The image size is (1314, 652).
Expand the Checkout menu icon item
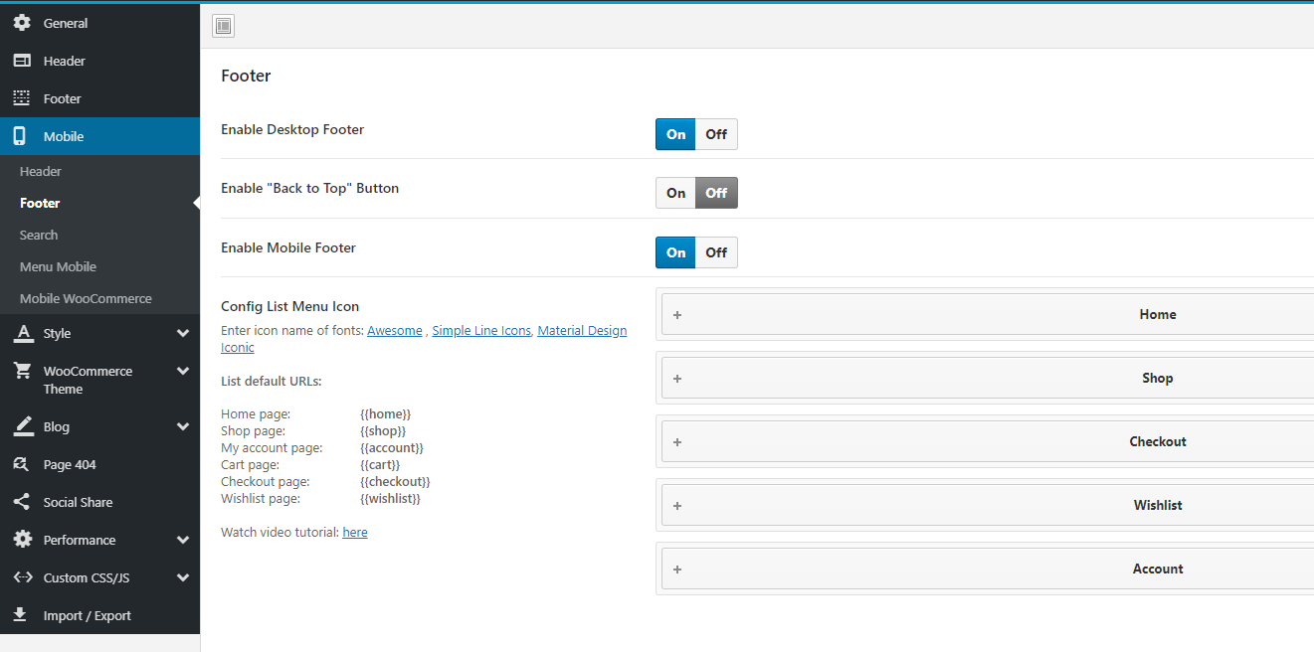tap(677, 442)
